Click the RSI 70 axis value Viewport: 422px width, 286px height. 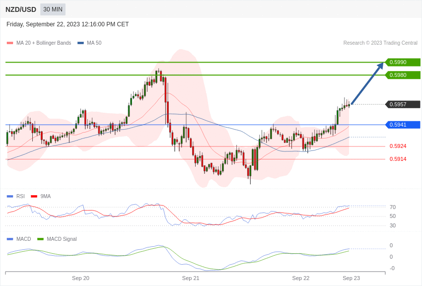tap(393, 207)
